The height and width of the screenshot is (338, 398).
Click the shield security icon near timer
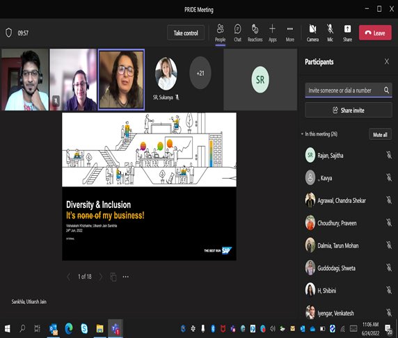pyautogui.click(x=8, y=33)
